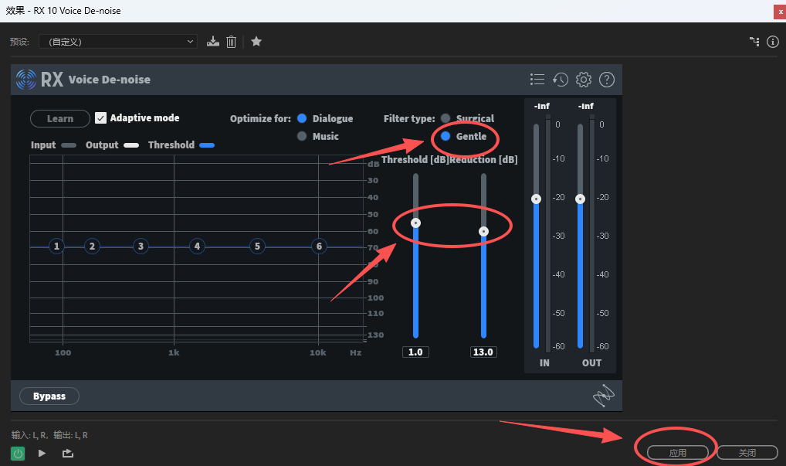Screen dimensions: 786x466
Task: Select threshold node 5 on the curve
Action: [257, 247]
